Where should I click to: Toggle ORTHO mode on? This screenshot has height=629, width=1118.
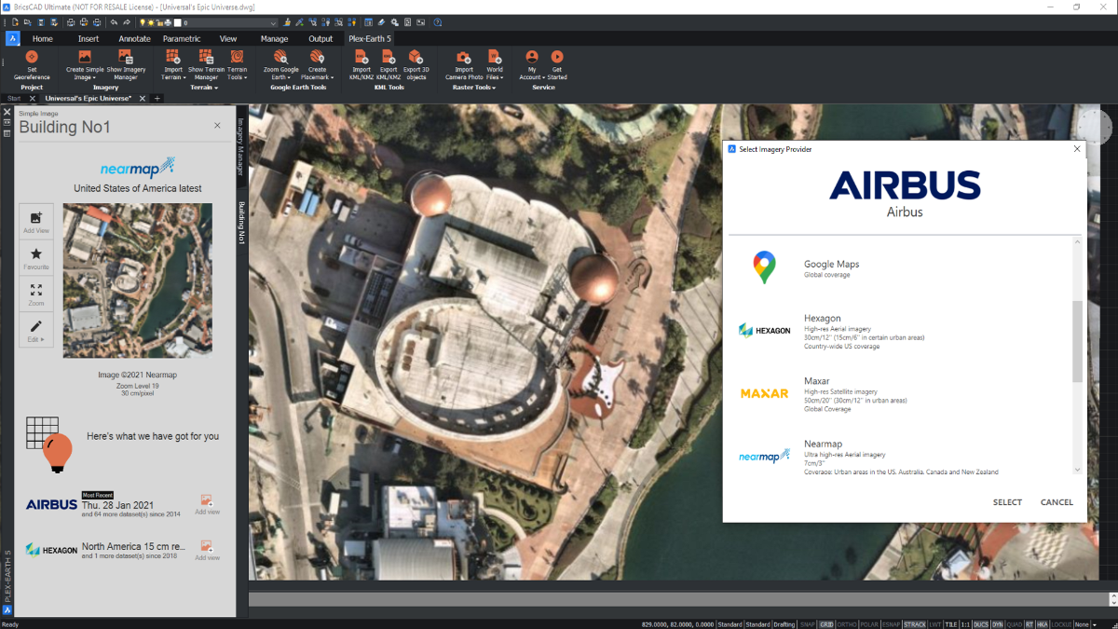click(849, 624)
